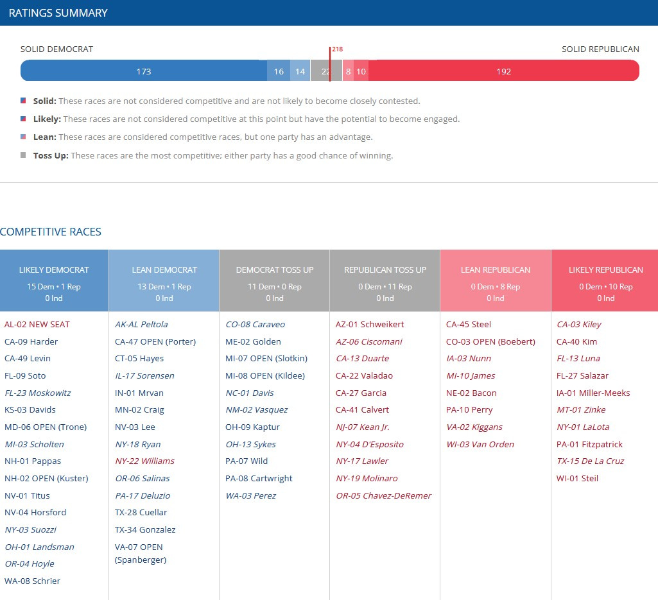Open the CA-09 Harder race link
Viewport: 658px width, 600px height.
pos(31,341)
